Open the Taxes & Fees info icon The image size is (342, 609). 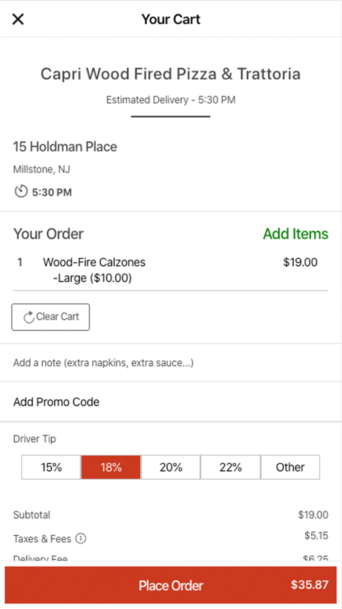coord(81,538)
